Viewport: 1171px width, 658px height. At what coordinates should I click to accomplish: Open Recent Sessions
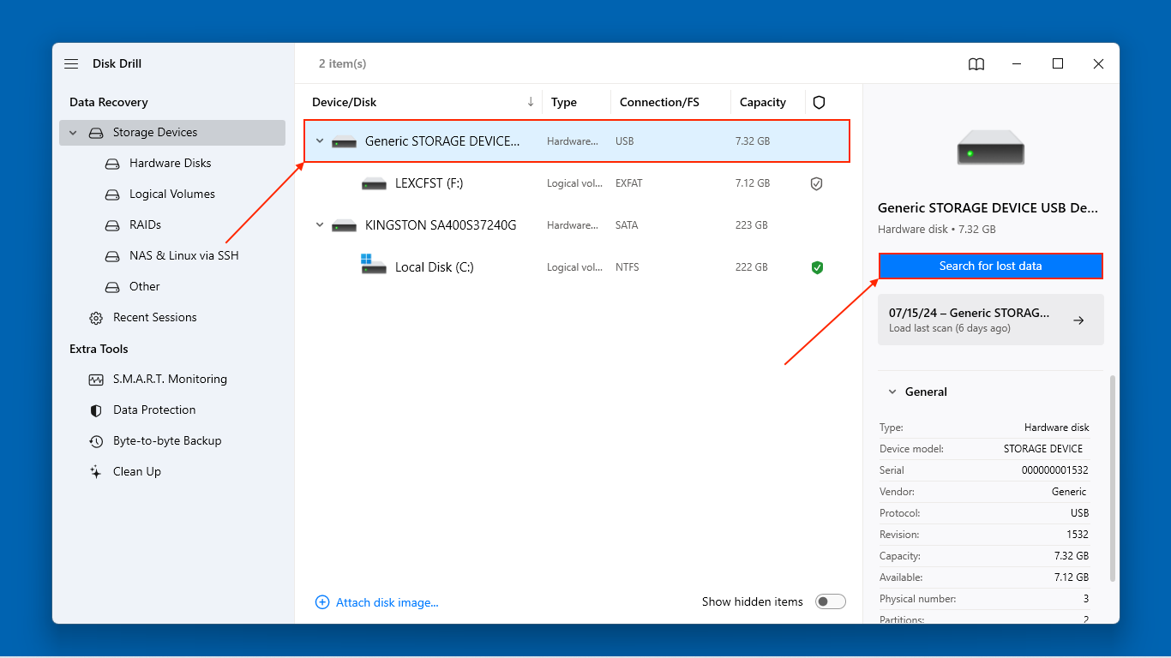click(x=154, y=318)
